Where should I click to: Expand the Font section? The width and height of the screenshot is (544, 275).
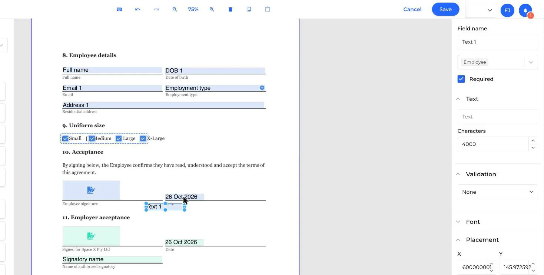click(x=458, y=222)
